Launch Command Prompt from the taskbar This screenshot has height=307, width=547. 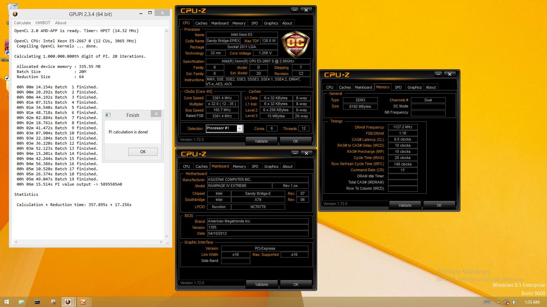tap(37, 302)
